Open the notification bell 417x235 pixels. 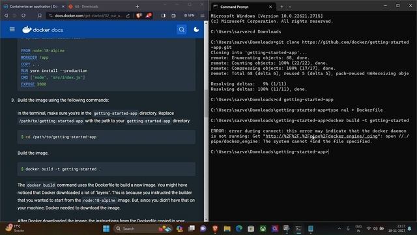[x=410, y=228]
